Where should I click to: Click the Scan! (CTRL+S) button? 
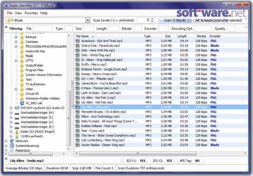pos(175,20)
